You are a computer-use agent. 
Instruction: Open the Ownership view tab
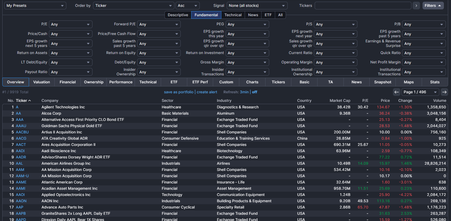(94, 82)
